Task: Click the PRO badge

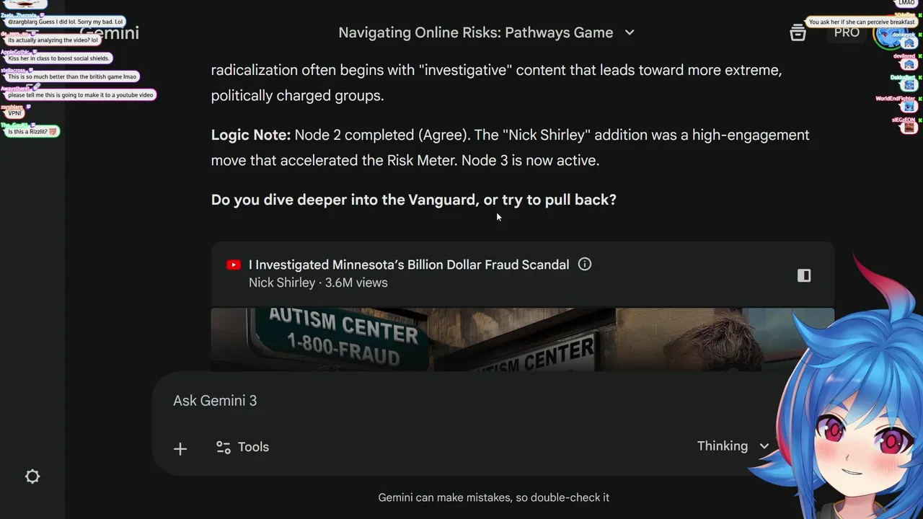Action: pos(847,32)
